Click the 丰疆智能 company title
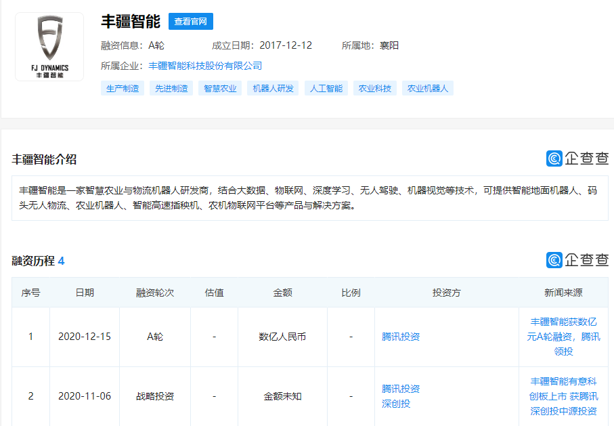This screenshot has height=426, width=614. click(x=131, y=21)
